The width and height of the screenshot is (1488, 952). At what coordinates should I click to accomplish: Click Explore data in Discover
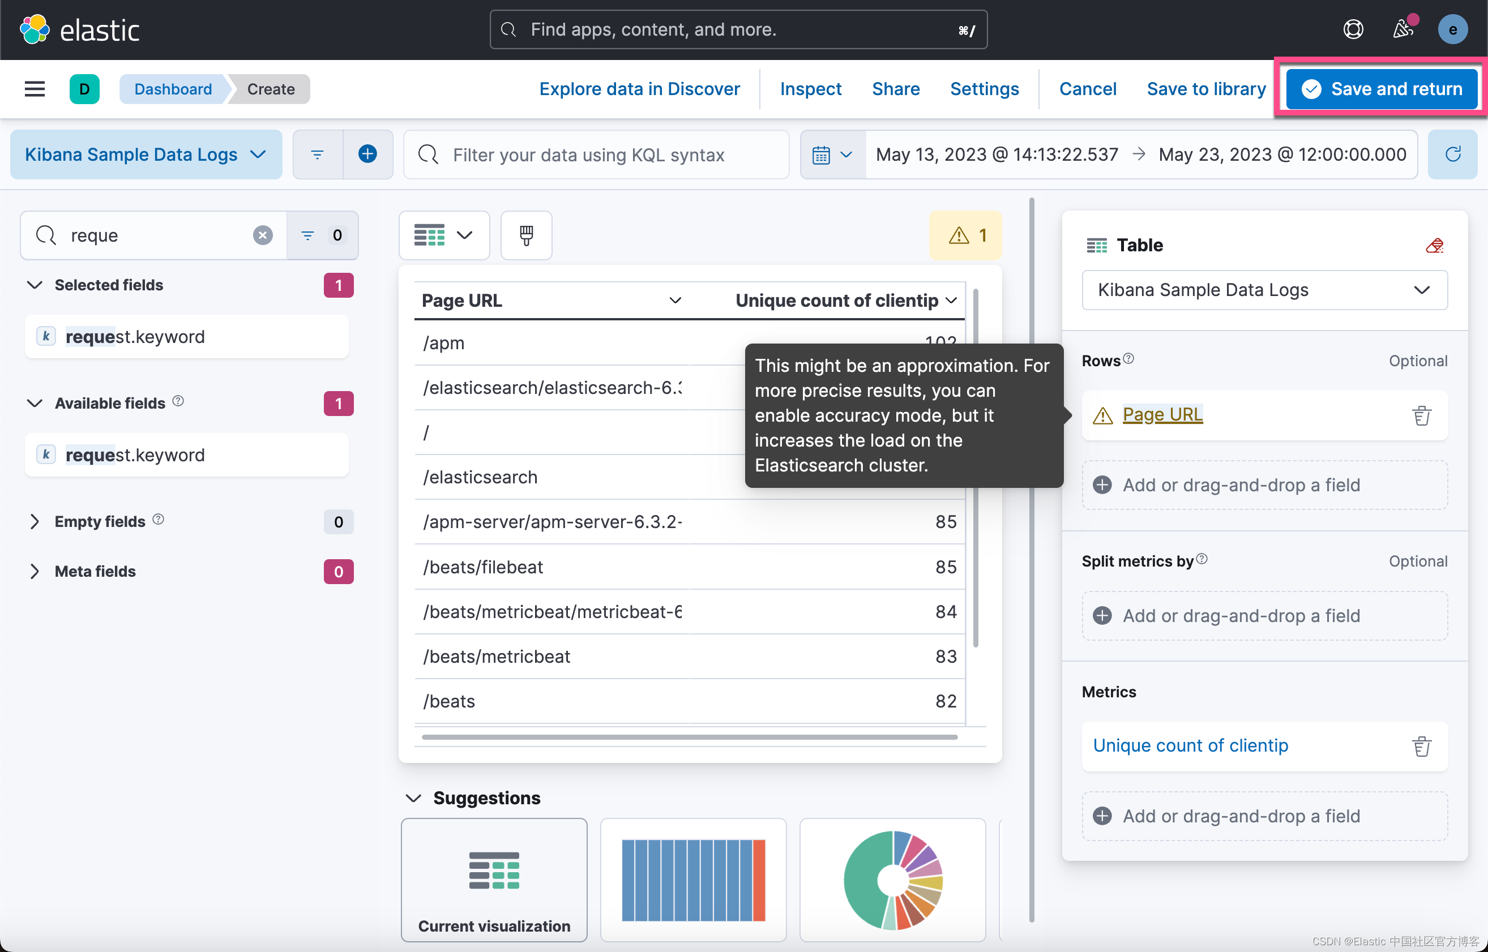coord(639,89)
